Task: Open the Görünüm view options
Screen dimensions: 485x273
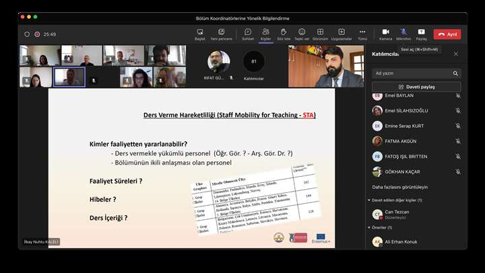Action: tap(320, 34)
